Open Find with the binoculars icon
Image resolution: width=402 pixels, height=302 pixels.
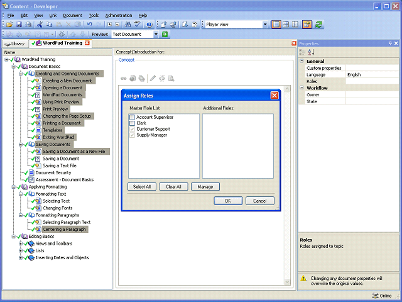(128, 25)
